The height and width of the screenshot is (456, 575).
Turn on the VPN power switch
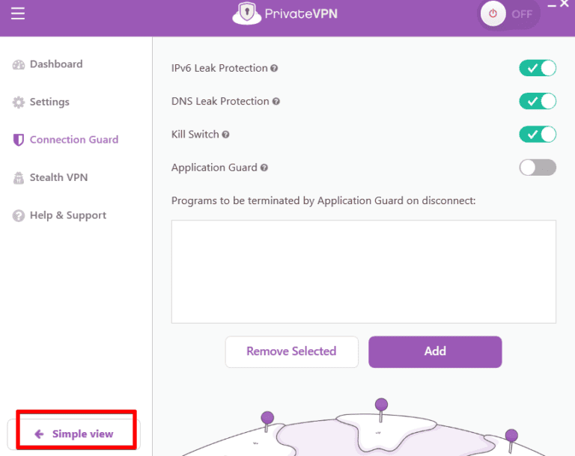coord(509,13)
